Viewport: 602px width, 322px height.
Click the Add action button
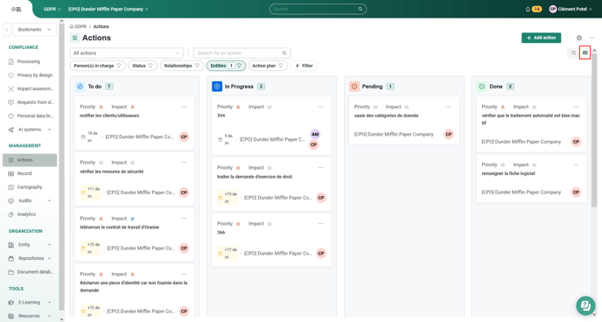pyautogui.click(x=541, y=38)
